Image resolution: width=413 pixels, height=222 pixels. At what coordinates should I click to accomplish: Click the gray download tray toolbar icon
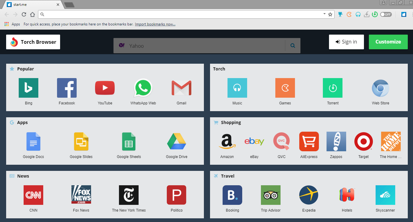(x=366, y=14)
